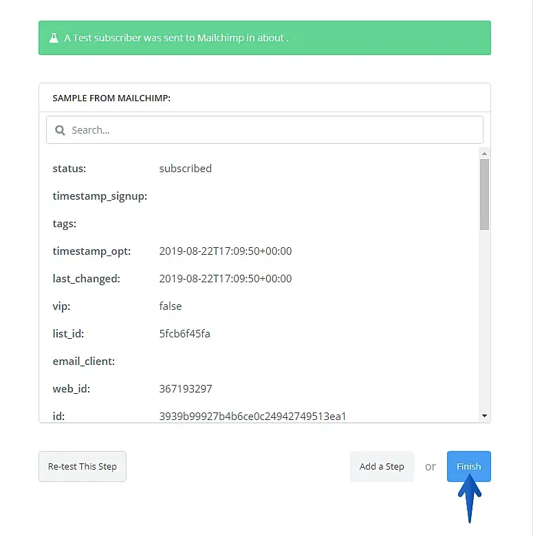Select the status subscribed value

point(186,169)
